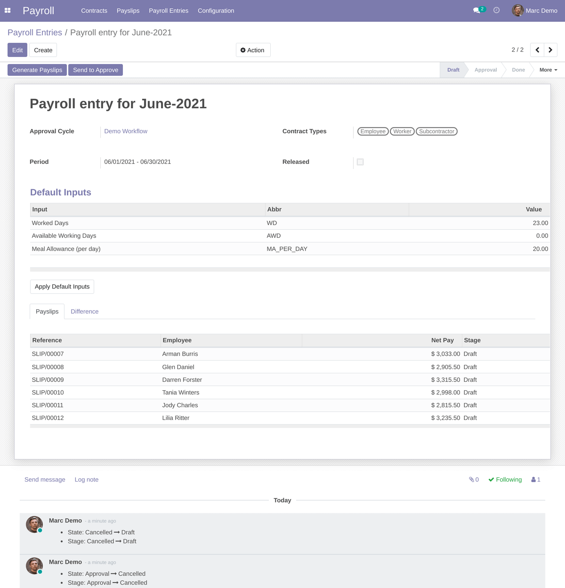The width and height of the screenshot is (565, 588).
Task: Navigate to next record with right arrow
Action: (x=550, y=49)
